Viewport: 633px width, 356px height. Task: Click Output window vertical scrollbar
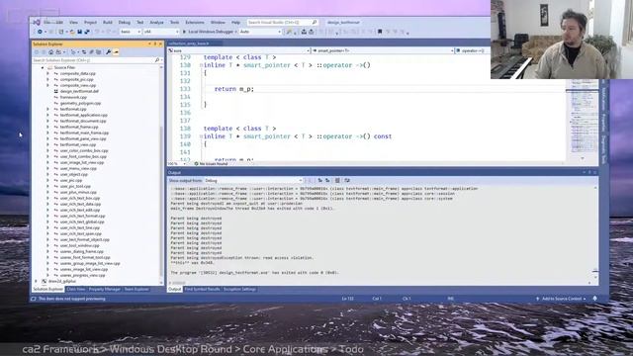595,233
